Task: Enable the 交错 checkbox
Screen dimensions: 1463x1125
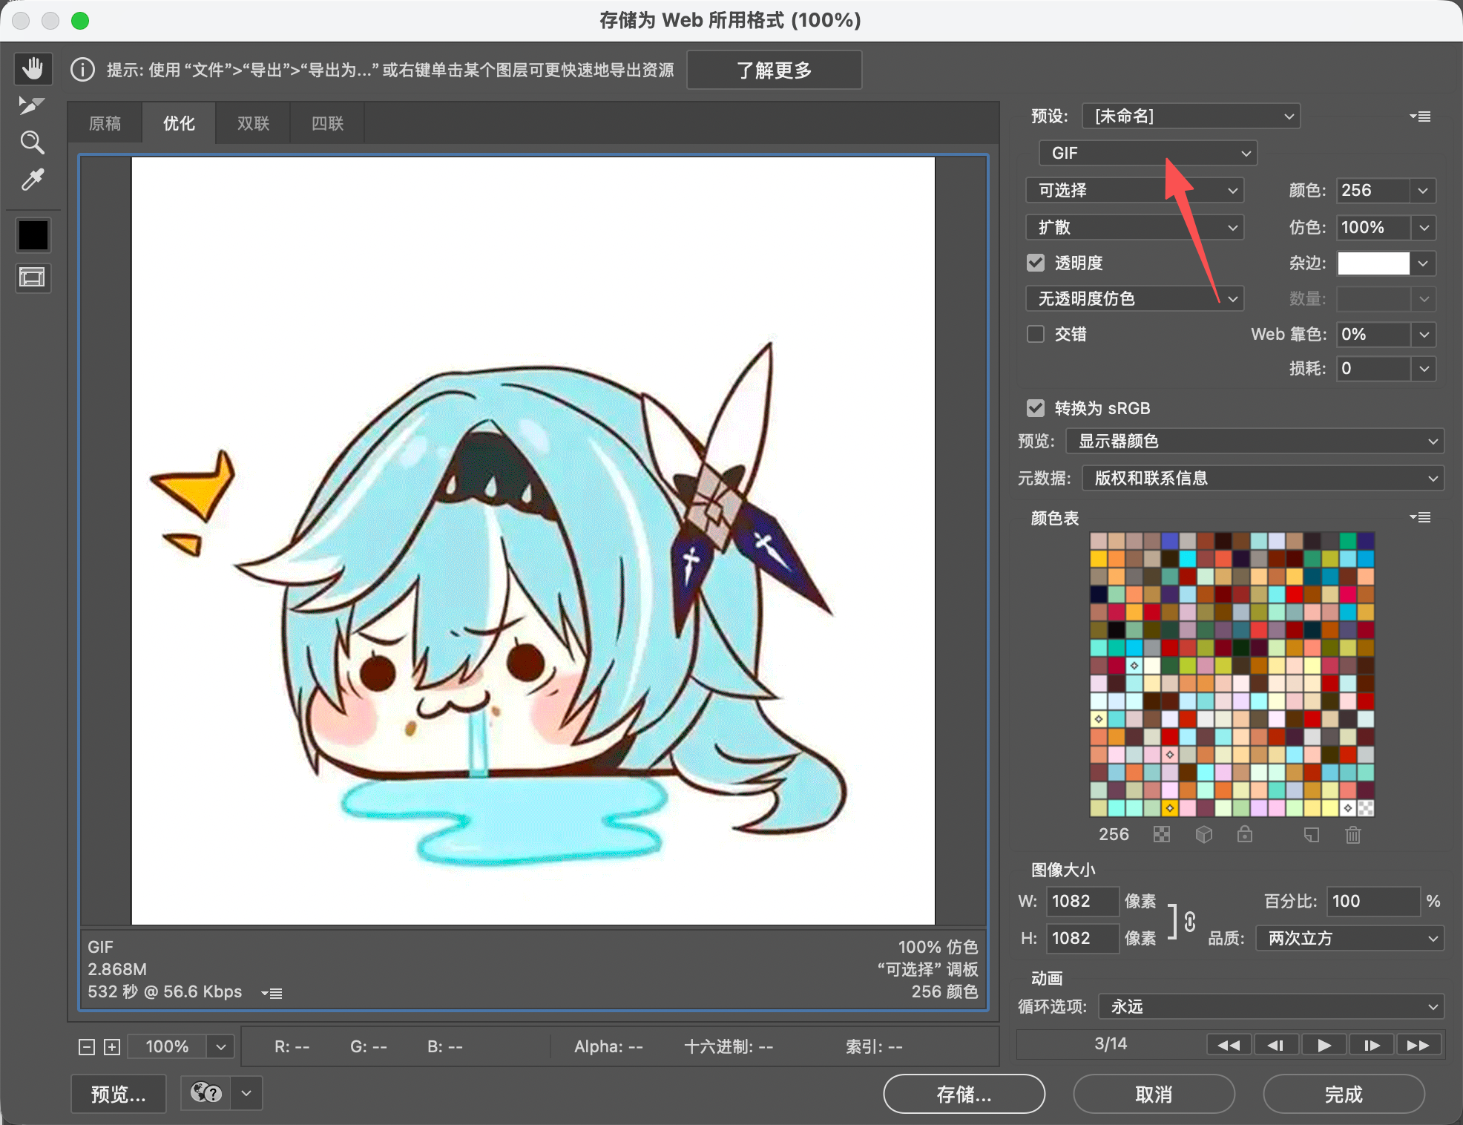Action: (1036, 334)
